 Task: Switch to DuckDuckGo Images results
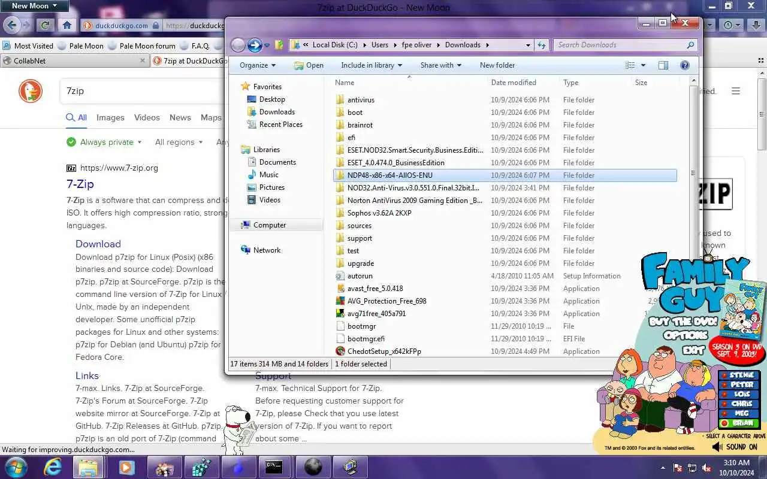coord(110,118)
